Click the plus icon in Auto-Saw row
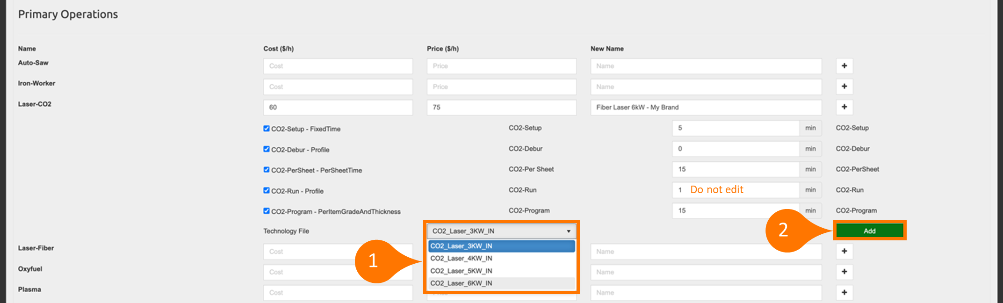Viewport: 1003px width, 303px height. (844, 66)
